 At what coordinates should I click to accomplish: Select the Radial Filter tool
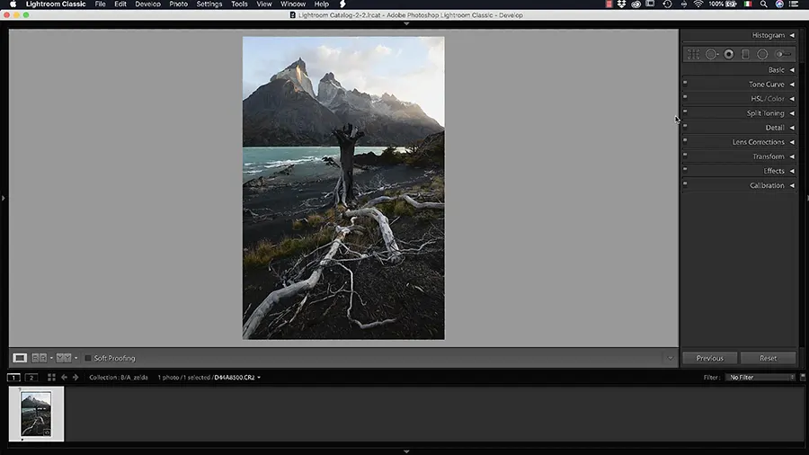point(762,54)
